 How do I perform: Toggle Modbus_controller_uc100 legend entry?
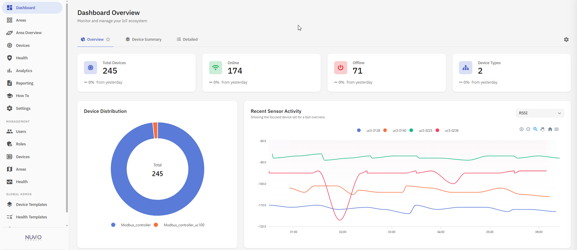coord(179,225)
